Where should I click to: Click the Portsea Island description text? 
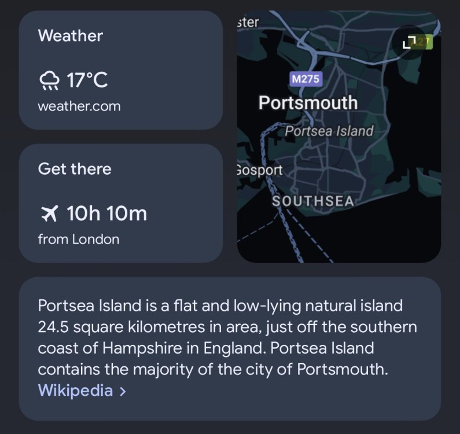click(227, 337)
